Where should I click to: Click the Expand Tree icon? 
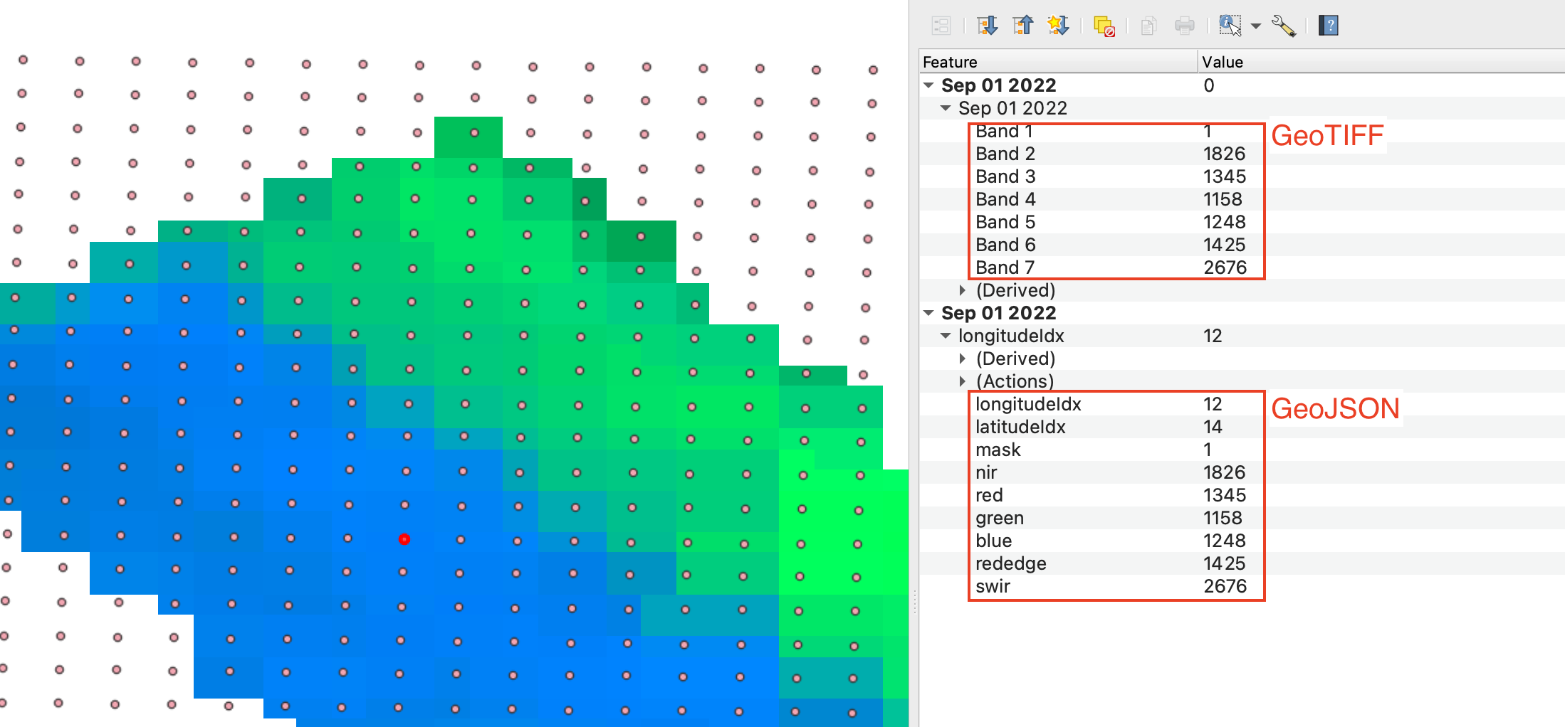click(988, 26)
